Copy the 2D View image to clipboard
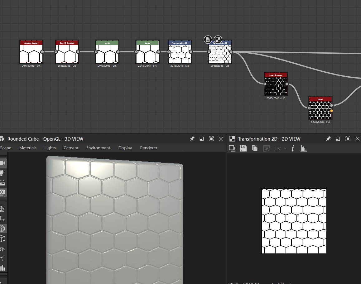The height and width of the screenshot is (284, 361). 255,149
